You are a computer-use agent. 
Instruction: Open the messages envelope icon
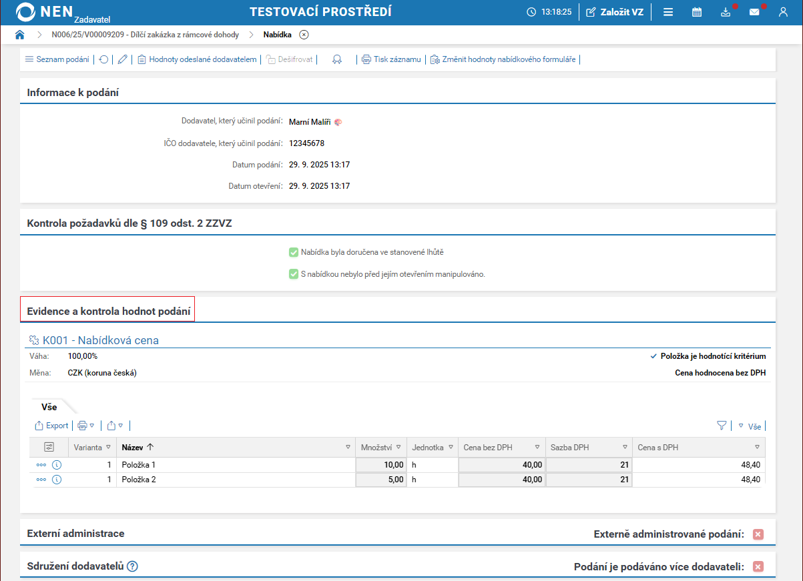click(754, 12)
